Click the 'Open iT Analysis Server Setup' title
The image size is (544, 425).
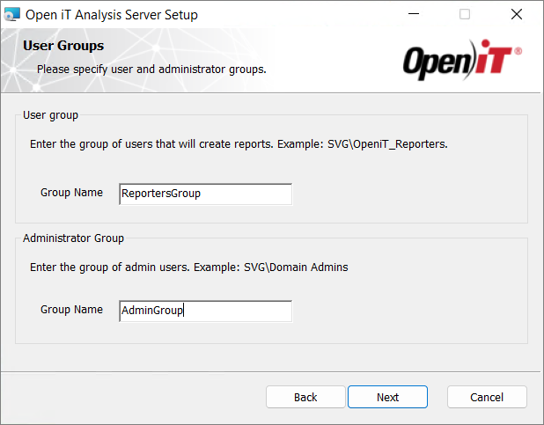pyautogui.click(x=112, y=15)
